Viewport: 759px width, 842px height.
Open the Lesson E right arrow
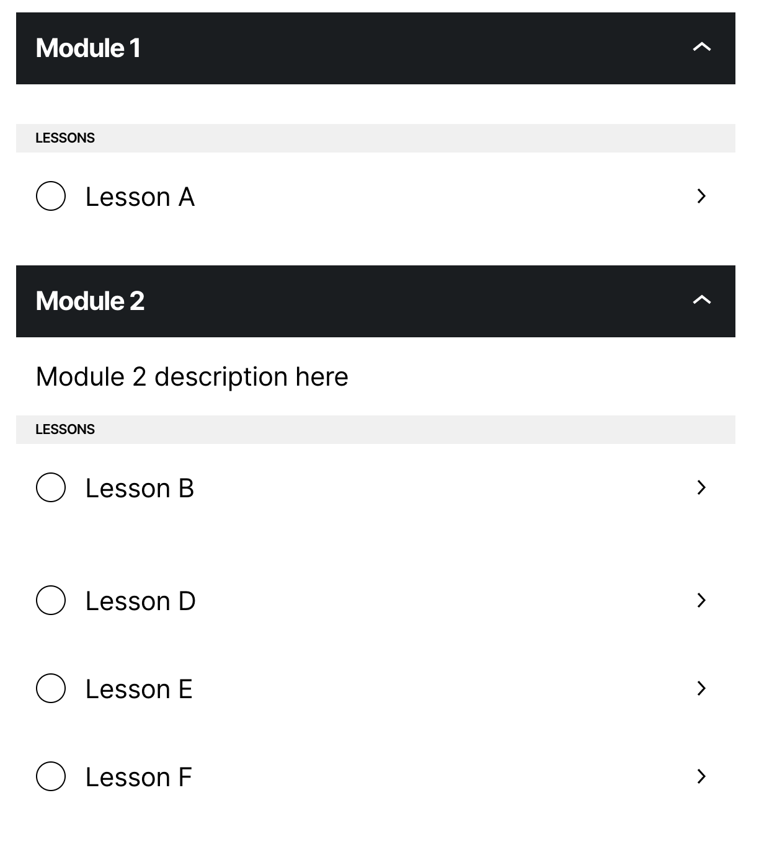tap(701, 688)
